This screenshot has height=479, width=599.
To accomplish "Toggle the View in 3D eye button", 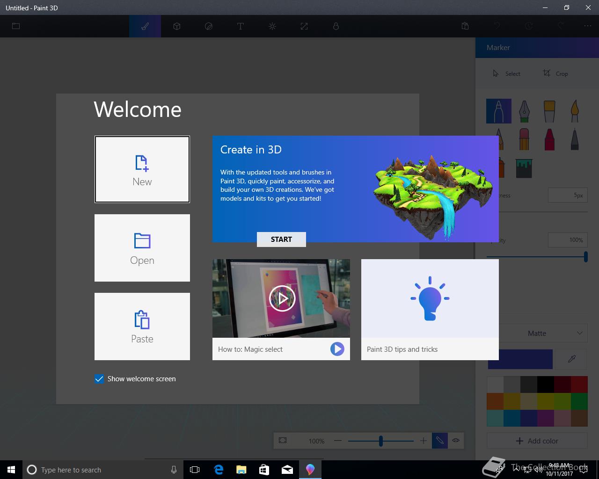I will [x=456, y=440].
